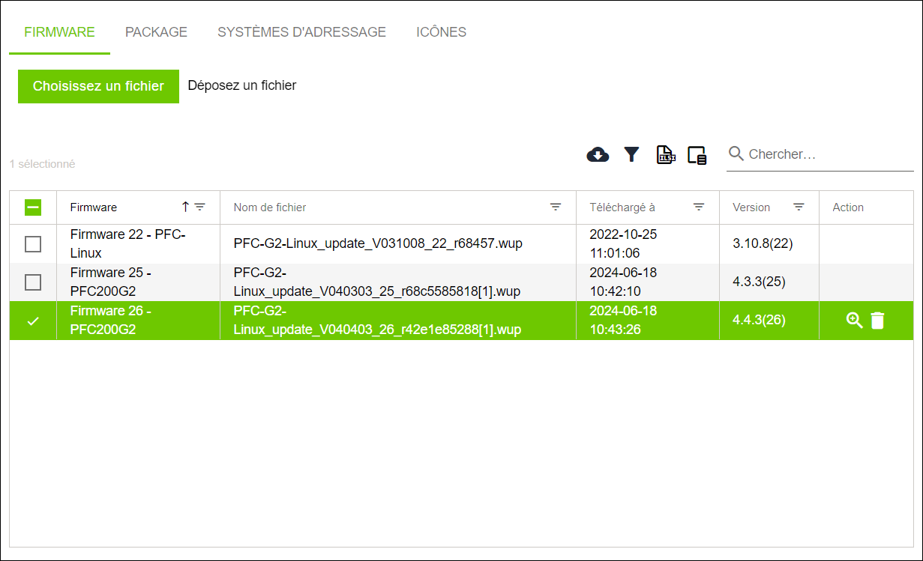Click date 2022-10-25 11:01:06
The width and height of the screenshot is (923, 561).
click(623, 243)
